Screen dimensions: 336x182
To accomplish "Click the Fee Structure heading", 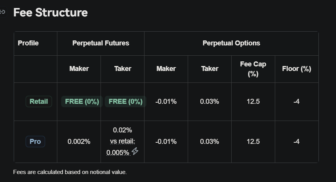I will 50,13.
